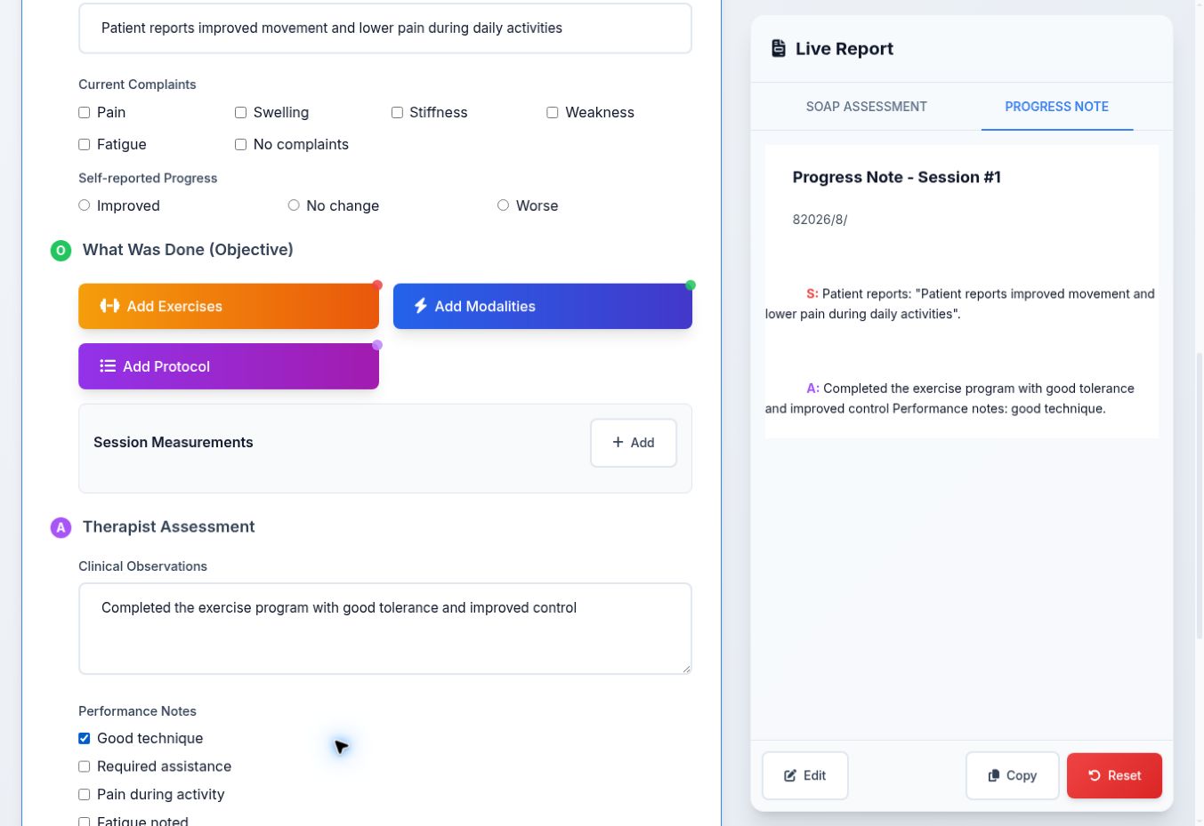Click the copy icon in the report footer
The height and width of the screenshot is (826, 1204).
click(993, 775)
